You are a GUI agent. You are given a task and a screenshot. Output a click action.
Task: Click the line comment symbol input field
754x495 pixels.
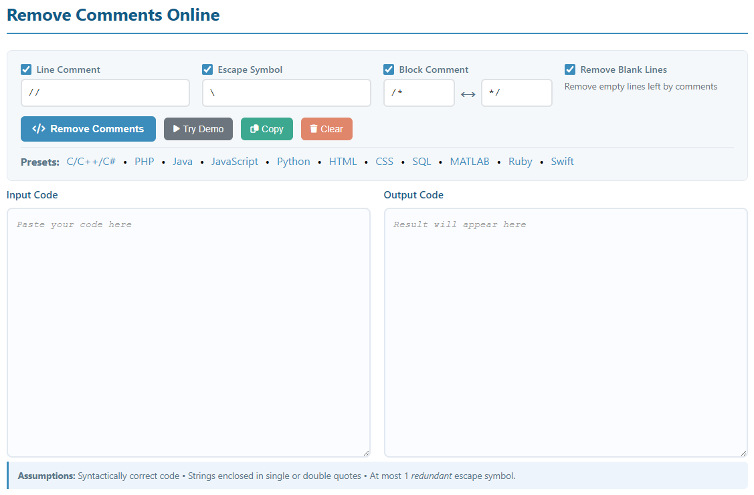pyautogui.click(x=105, y=93)
